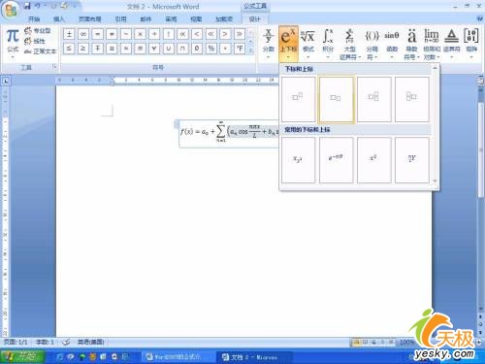Insert the much-greater-than (≫) symbol
Viewport: 485px width, 364px height.
click(240, 34)
